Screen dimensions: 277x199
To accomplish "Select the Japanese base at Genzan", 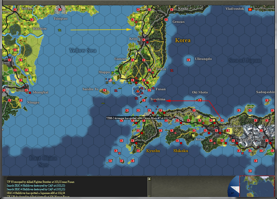I will [x=166, y=20].
